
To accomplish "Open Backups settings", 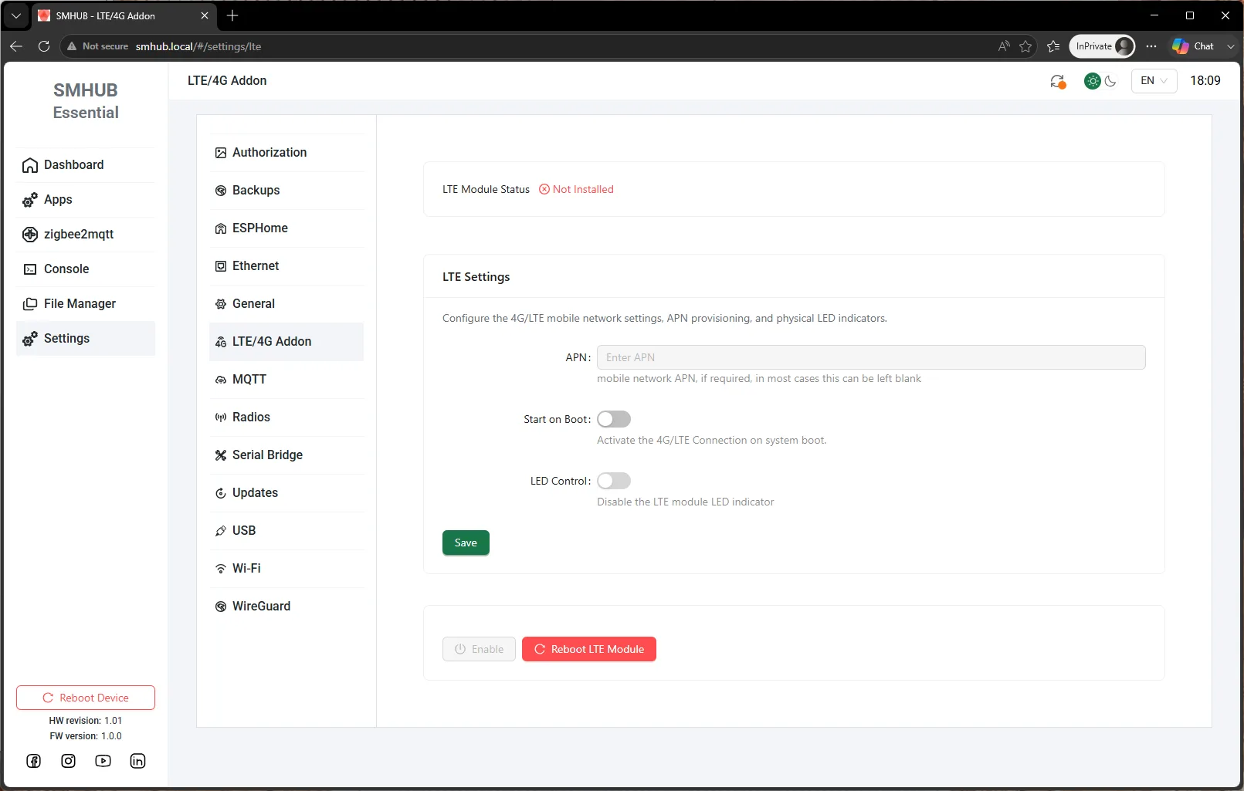I will 286,191.
